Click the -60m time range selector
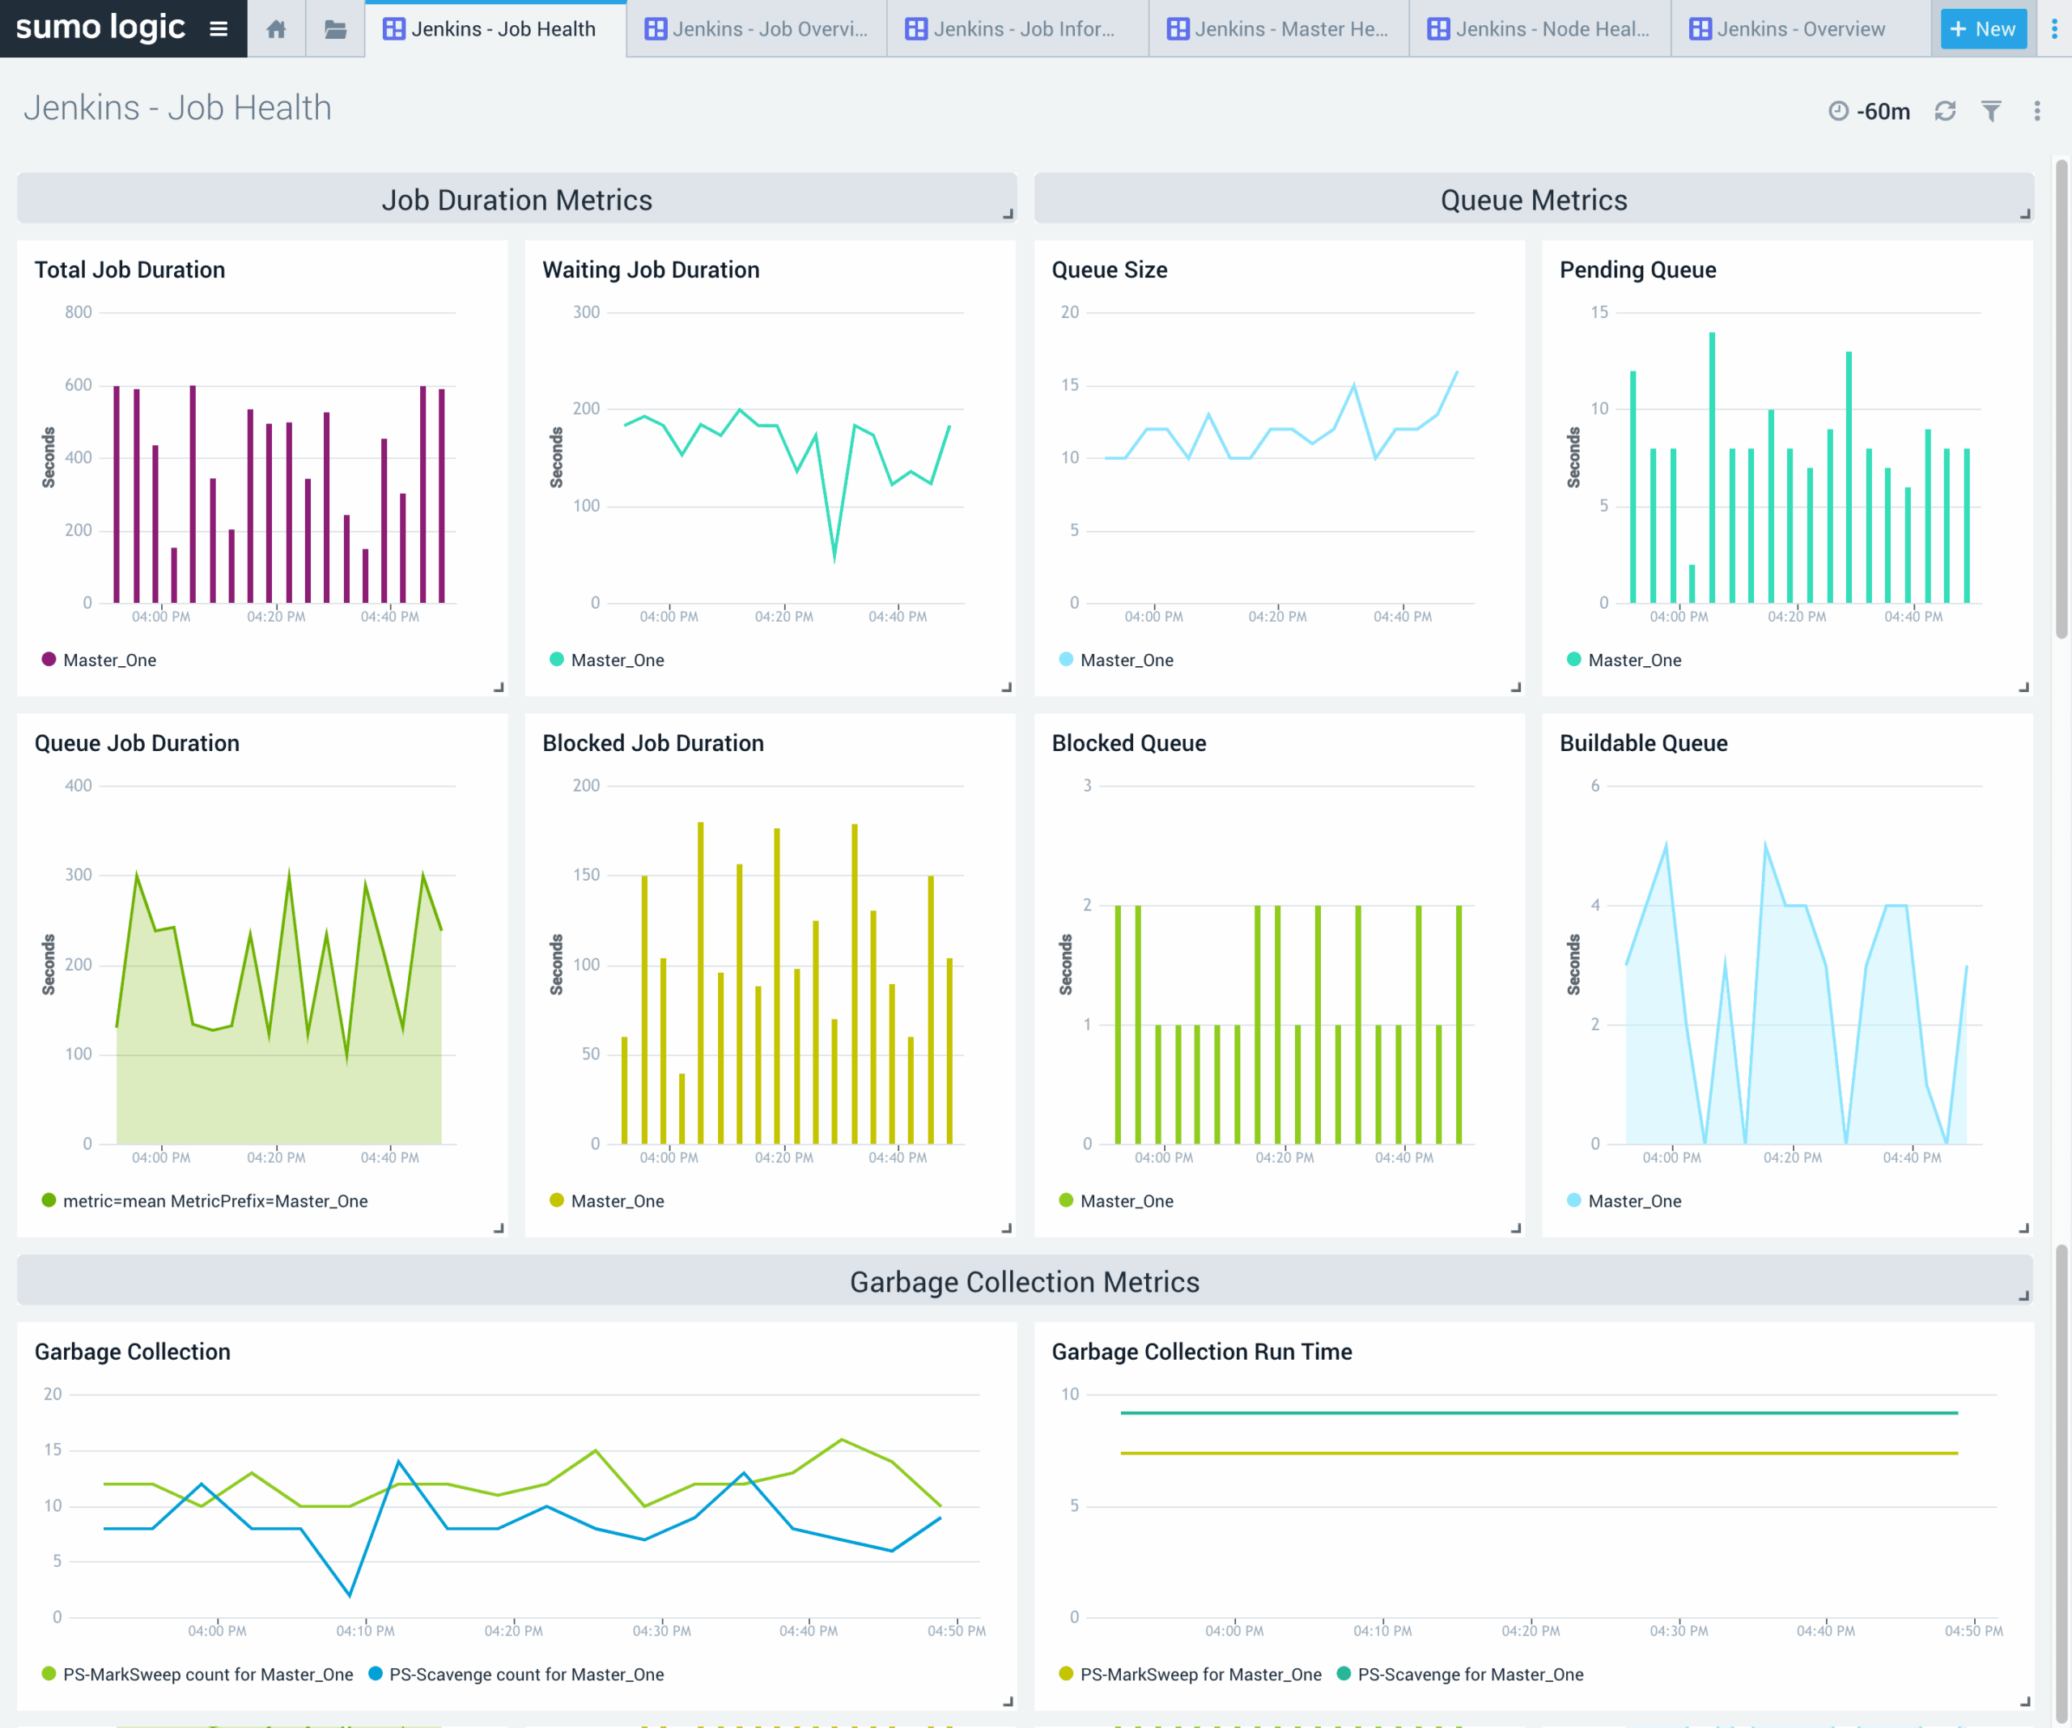This screenshot has width=2072, height=1728. tap(1883, 111)
